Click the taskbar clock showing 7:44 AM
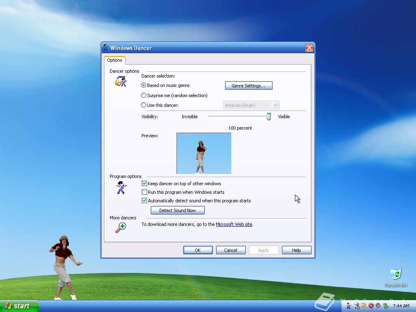416x312 pixels. click(401, 306)
